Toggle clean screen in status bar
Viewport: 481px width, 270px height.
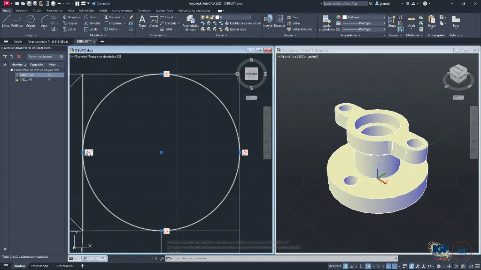pos(471,266)
